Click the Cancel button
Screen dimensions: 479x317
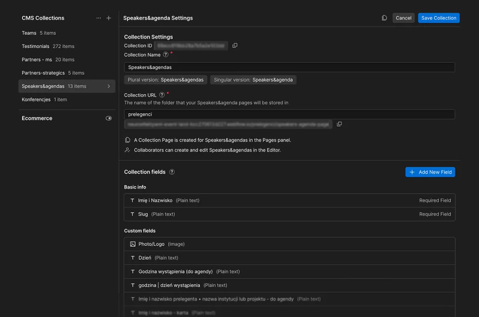[x=403, y=18]
